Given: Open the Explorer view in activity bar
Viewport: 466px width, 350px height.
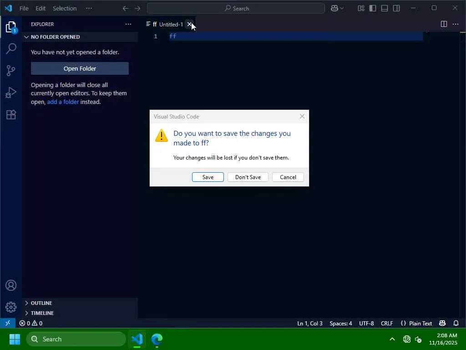Looking at the screenshot, I should point(11,27).
